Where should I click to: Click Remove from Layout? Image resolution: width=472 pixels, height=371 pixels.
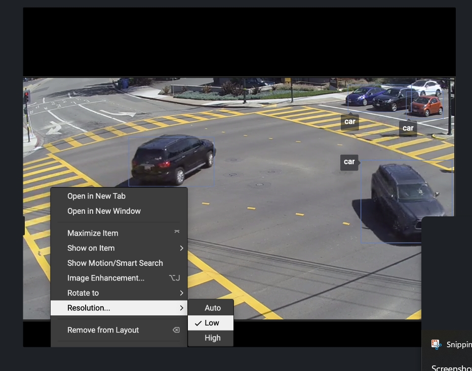click(x=103, y=330)
